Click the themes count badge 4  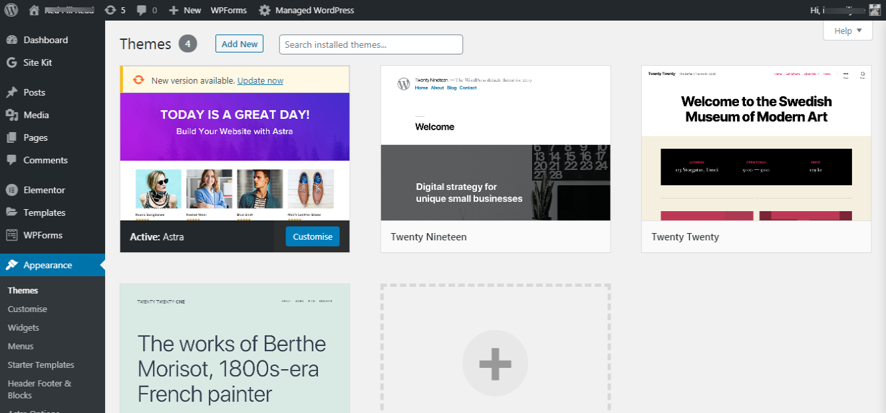tap(188, 44)
